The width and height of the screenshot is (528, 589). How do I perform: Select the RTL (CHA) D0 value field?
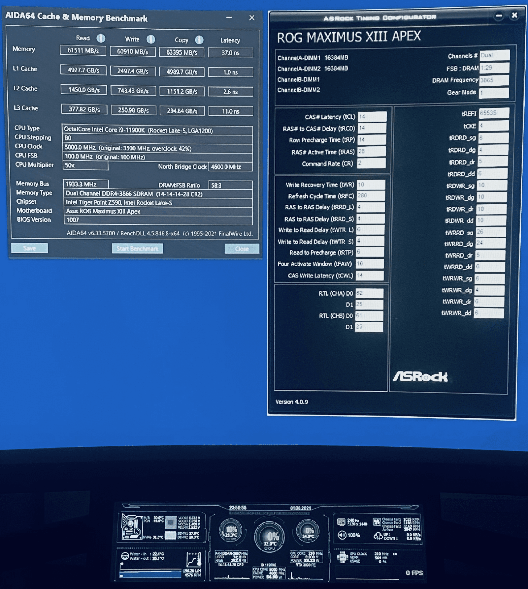pos(369,293)
